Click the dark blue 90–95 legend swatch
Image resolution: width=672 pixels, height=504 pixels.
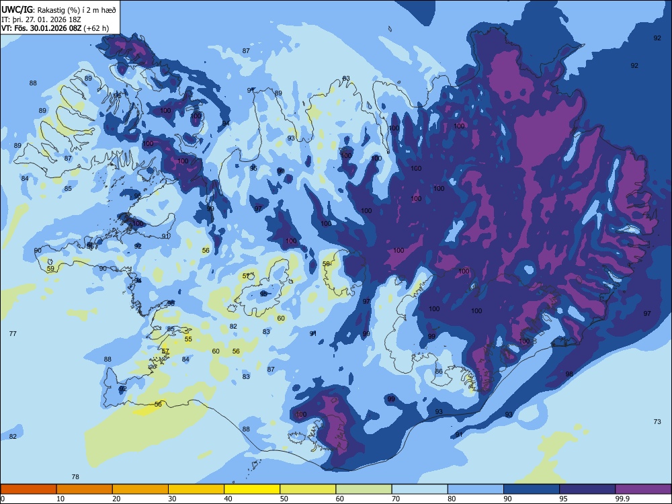(532, 489)
